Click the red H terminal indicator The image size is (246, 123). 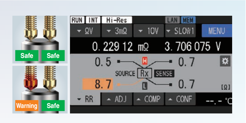pos(145,61)
